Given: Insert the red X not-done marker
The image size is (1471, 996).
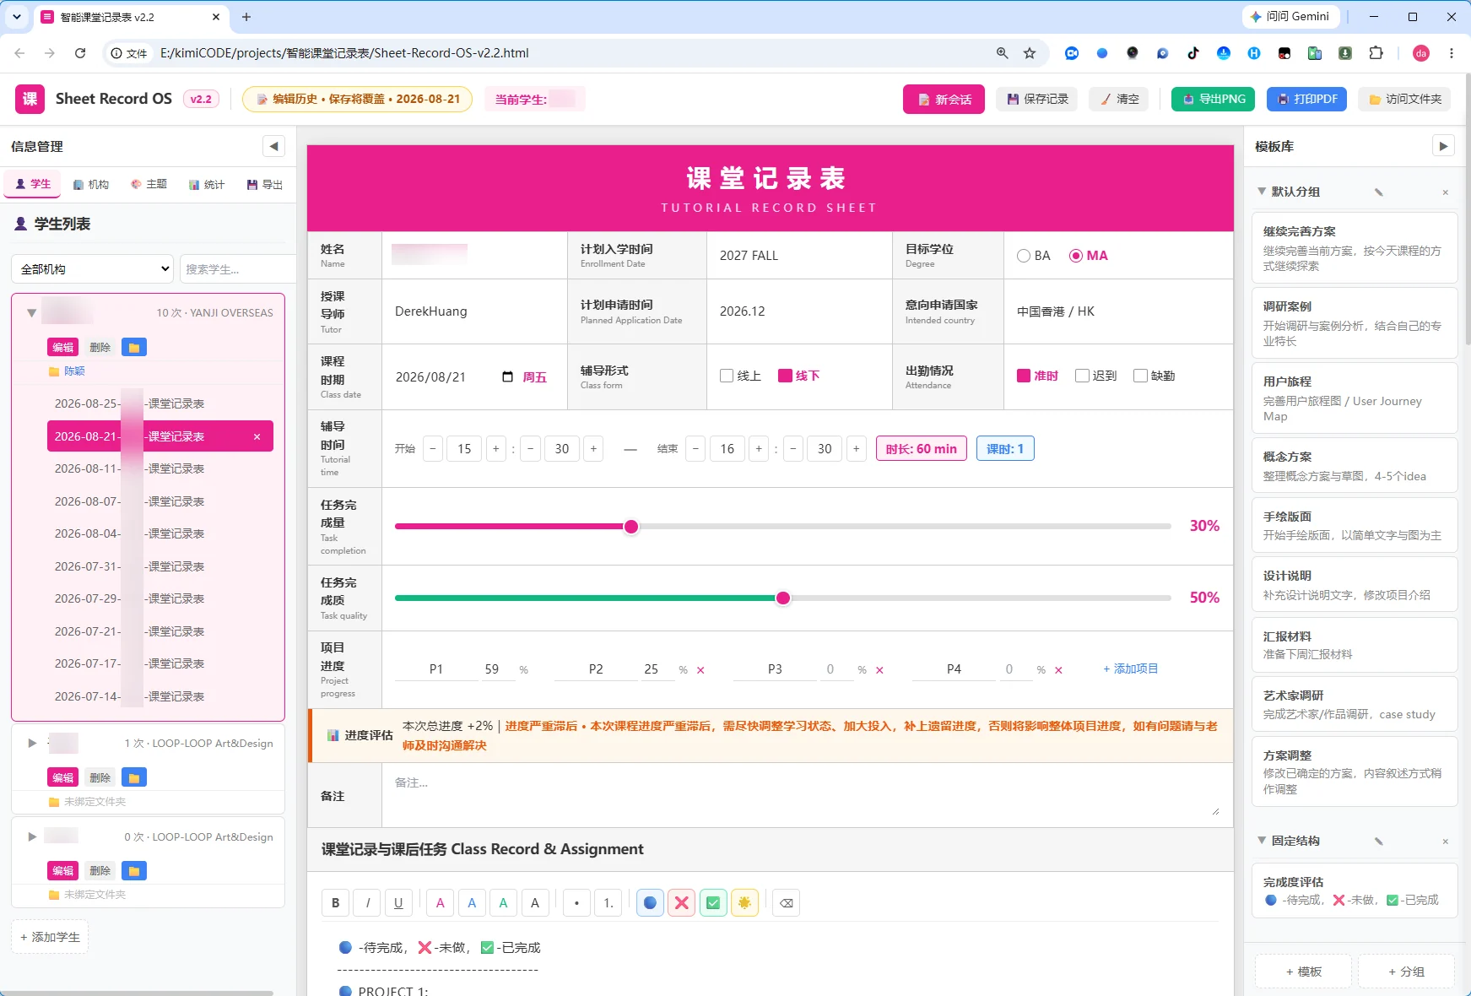Looking at the screenshot, I should (x=681, y=903).
